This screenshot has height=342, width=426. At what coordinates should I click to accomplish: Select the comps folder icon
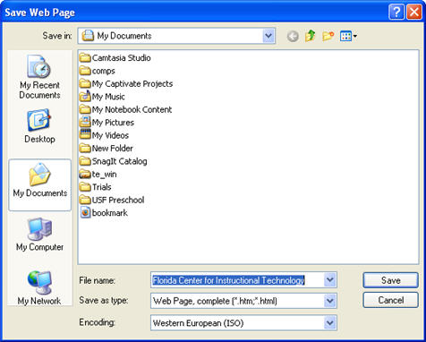pyautogui.click(x=85, y=71)
